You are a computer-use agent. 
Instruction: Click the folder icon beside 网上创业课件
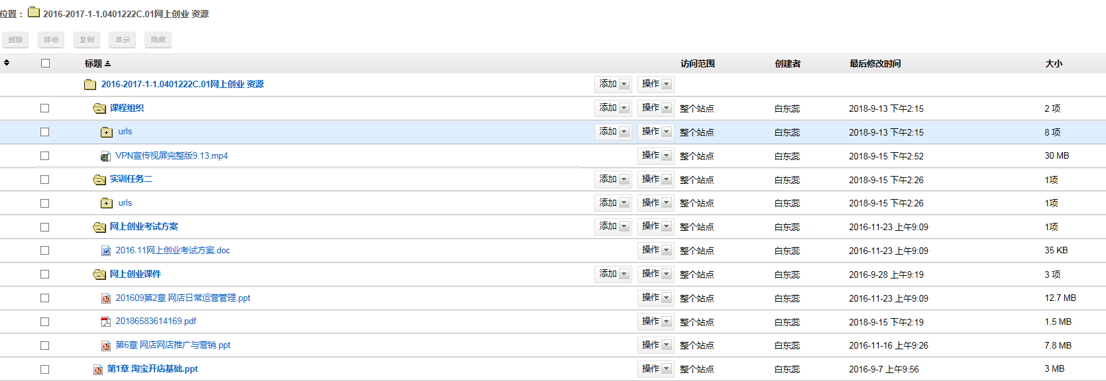[x=99, y=275]
